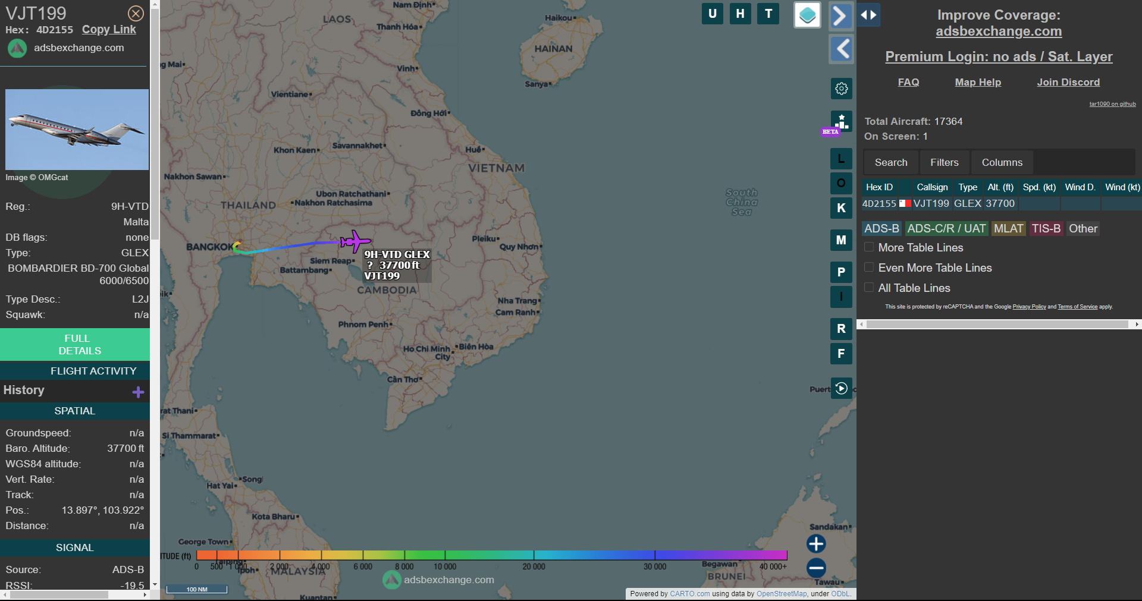Toggle the O map option button

pyautogui.click(x=841, y=183)
